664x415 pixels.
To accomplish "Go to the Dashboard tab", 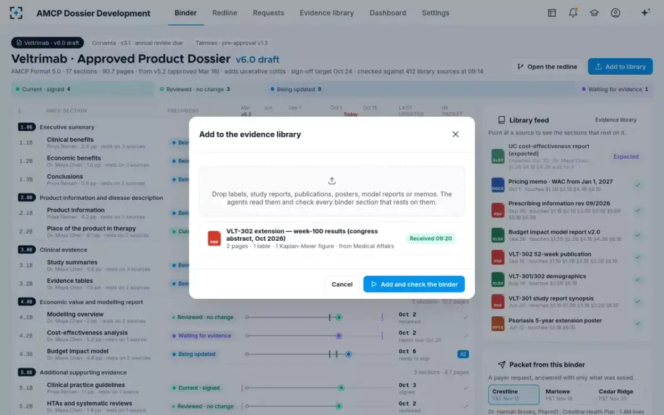I will (x=388, y=13).
